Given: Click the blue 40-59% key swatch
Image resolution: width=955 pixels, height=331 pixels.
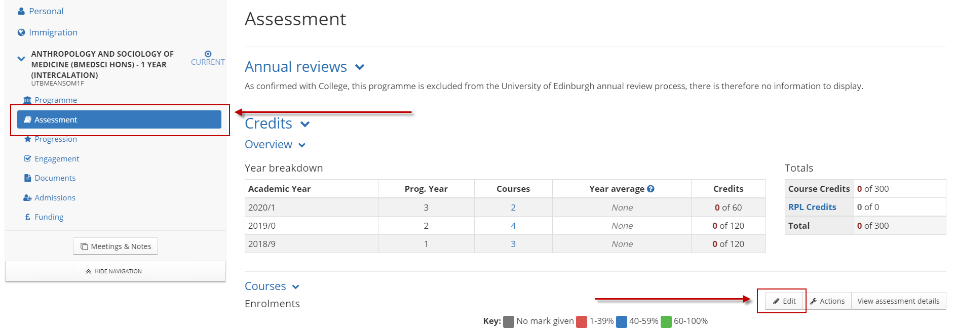Looking at the screenshot, I should pos(622,321).
